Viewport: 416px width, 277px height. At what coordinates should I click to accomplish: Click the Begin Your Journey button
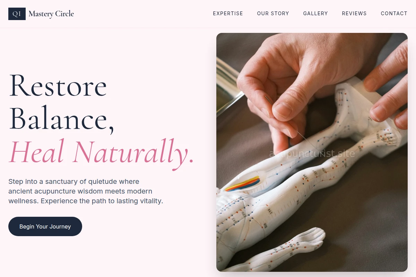point(45,226)
